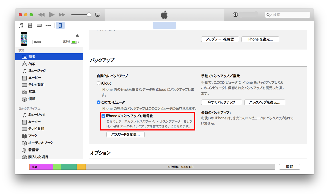Open 着信音 in sidebar
The width and height of the screenshot is (329, 196).
click(x=49, y=150)
